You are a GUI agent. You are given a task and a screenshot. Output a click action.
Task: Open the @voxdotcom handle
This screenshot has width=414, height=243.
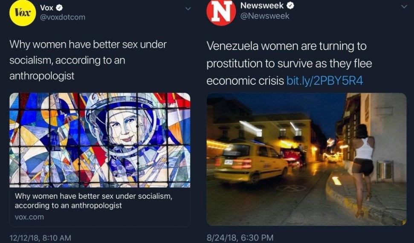click(62, 17)
